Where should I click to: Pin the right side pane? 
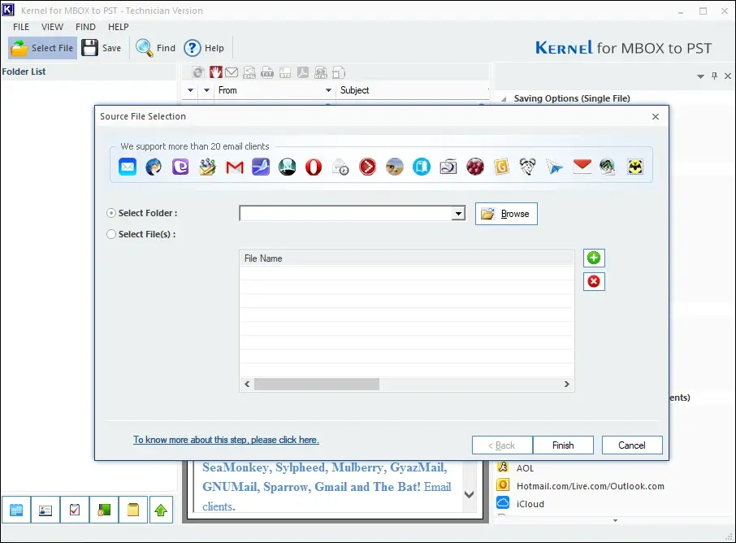pyautogui.click(x=714, y=76)
